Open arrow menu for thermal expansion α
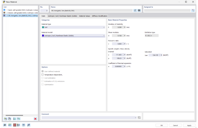Viewport: 198px width, 128px height. point(125,66)
